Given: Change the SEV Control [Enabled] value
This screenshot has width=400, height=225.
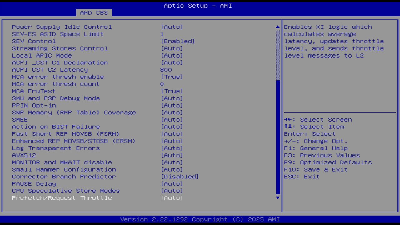Looking at the screenshot, I should pyautogui.click(x=178, y=41).
